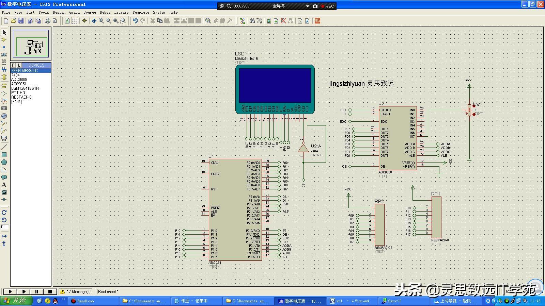Choose the wire label (LBL) tool
This screenshot has width=545, height=306.
(4, 55)
